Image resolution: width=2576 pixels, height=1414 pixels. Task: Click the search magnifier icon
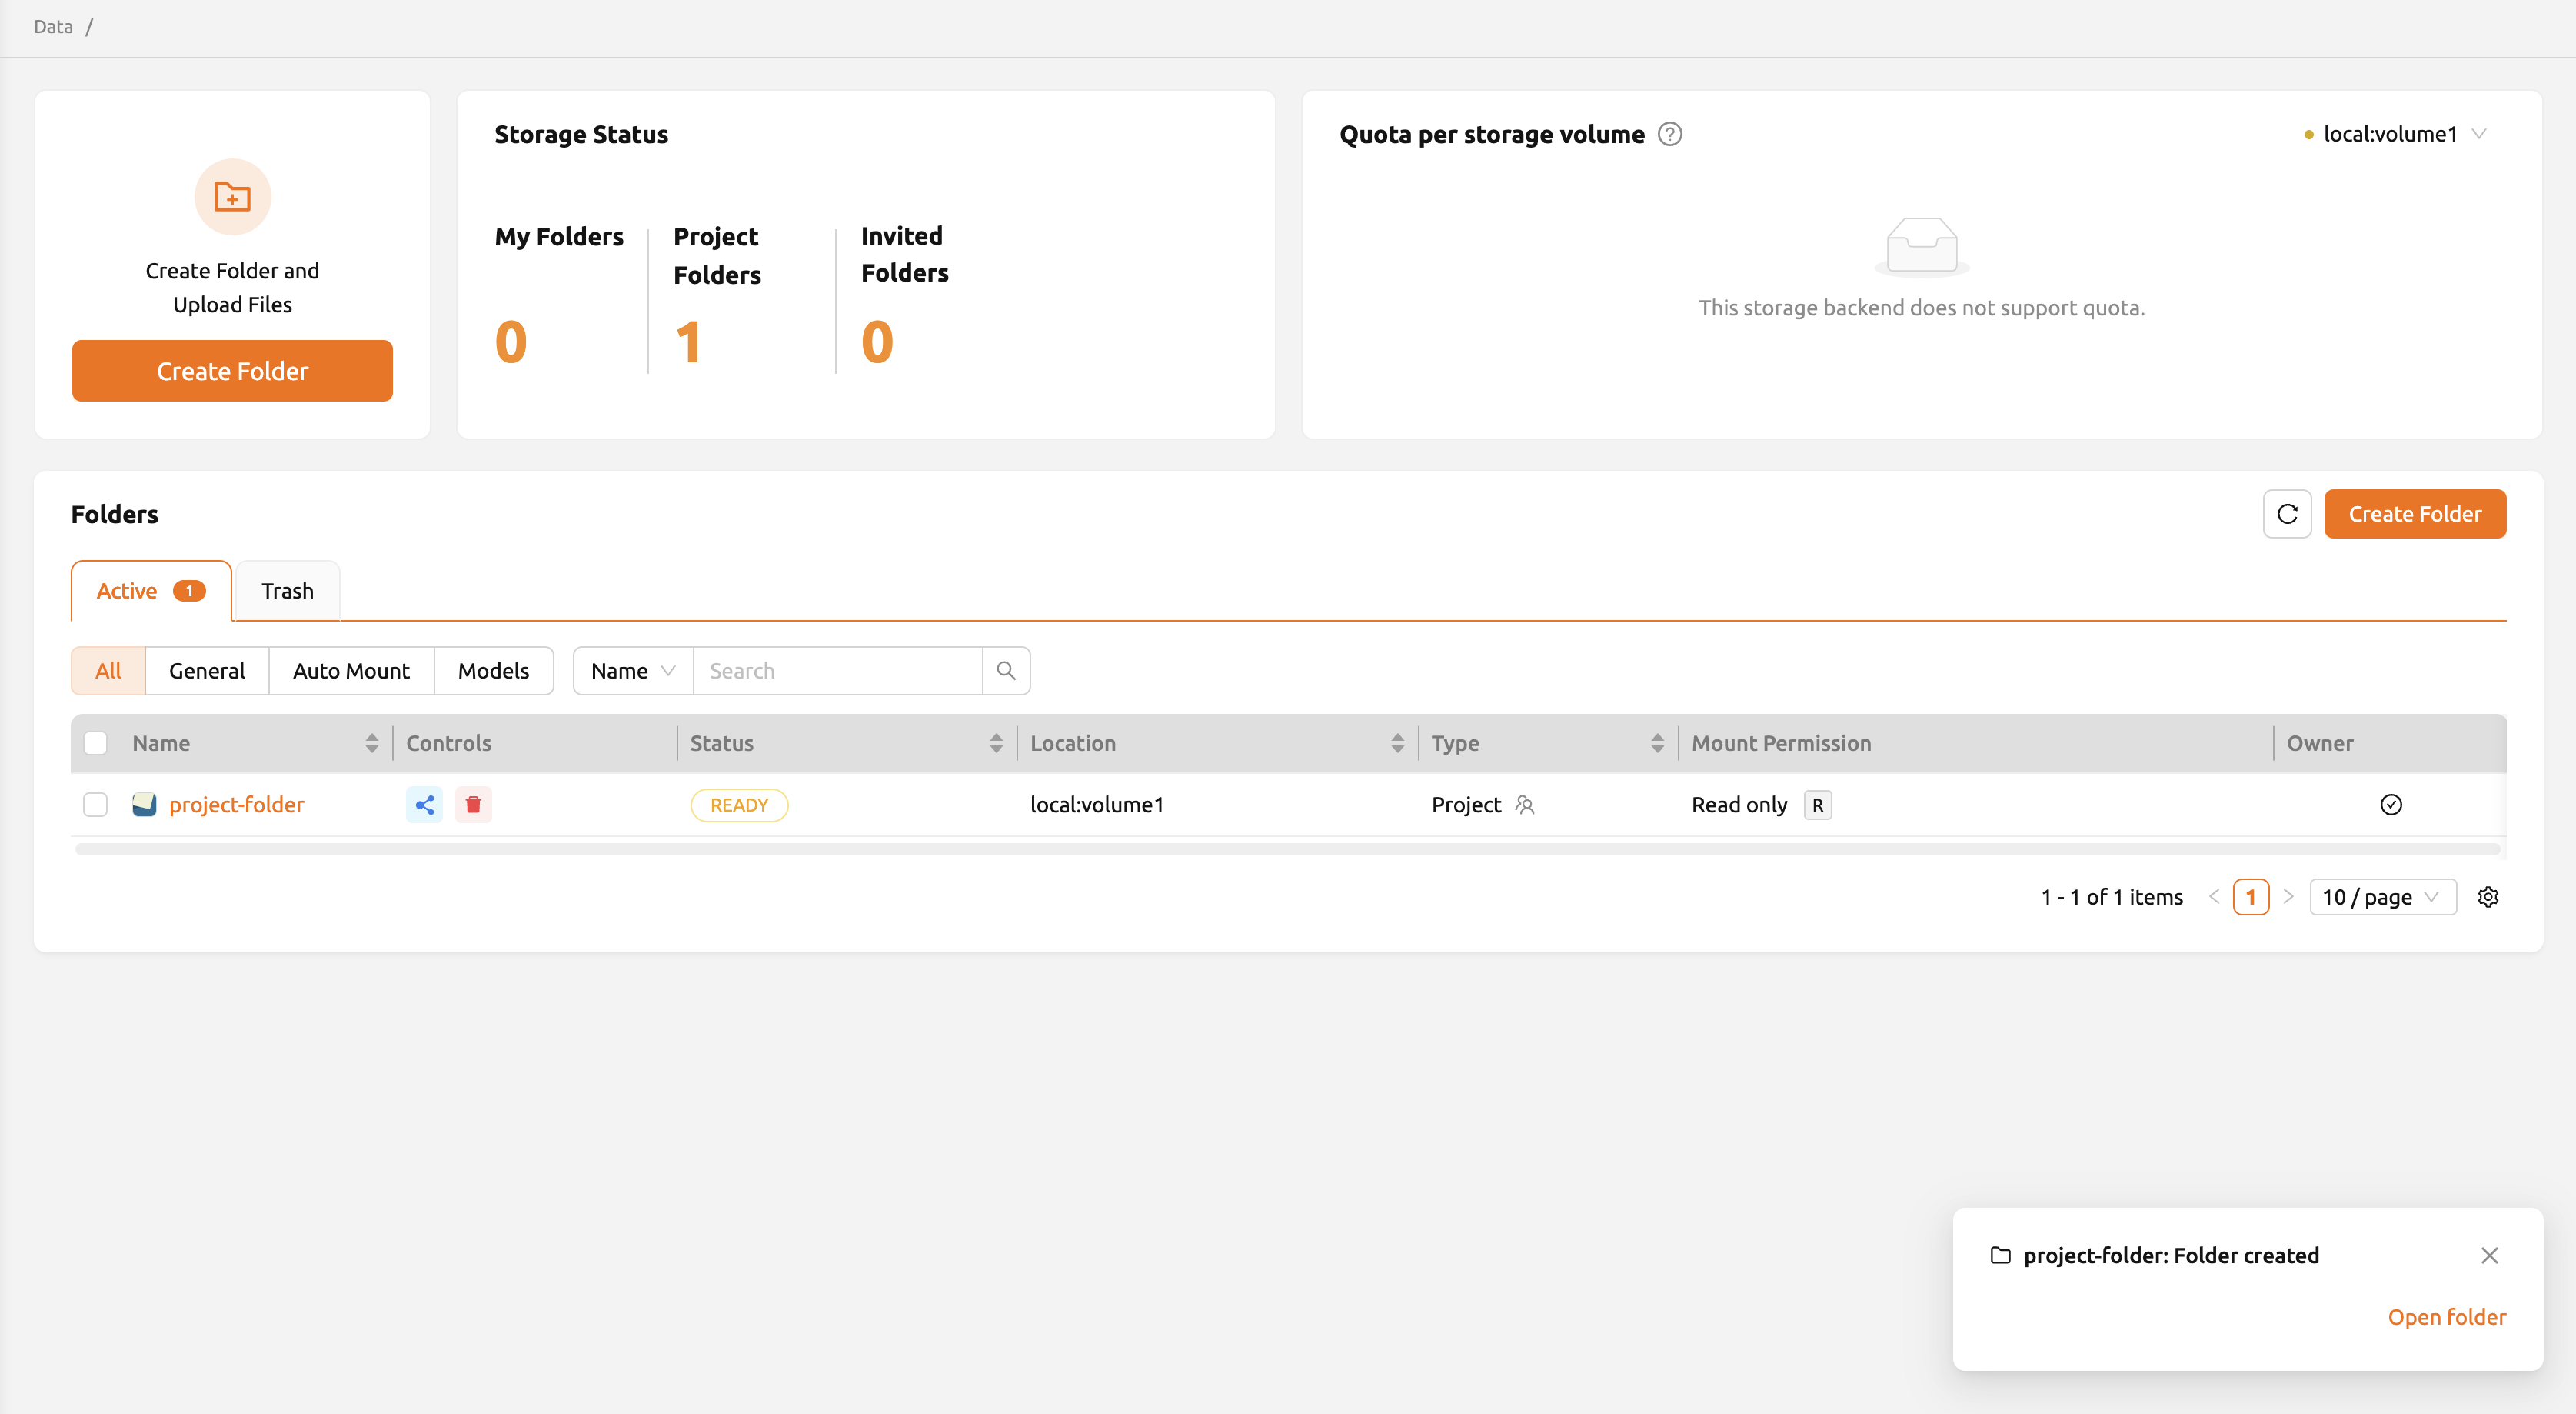click(x=1006, y=671)
